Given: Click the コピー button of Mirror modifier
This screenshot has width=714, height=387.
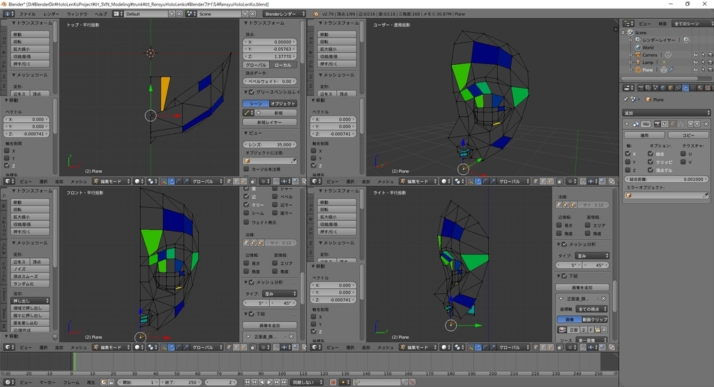Looking at the screenshot, I should tap(688, 135).
